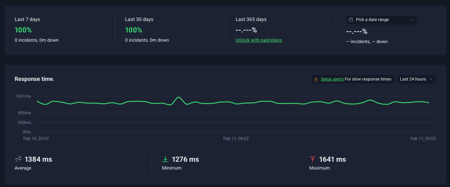Click the 'Feb 11, 08:02' timeline label

[x=236, y=139]
